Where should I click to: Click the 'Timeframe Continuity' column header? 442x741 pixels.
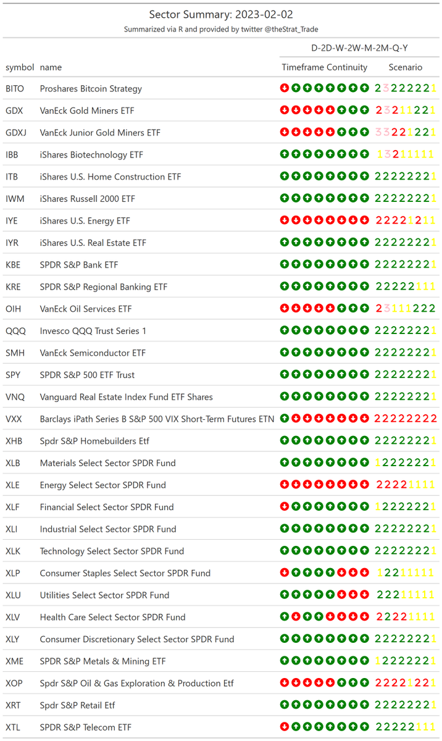coord(325,67)
